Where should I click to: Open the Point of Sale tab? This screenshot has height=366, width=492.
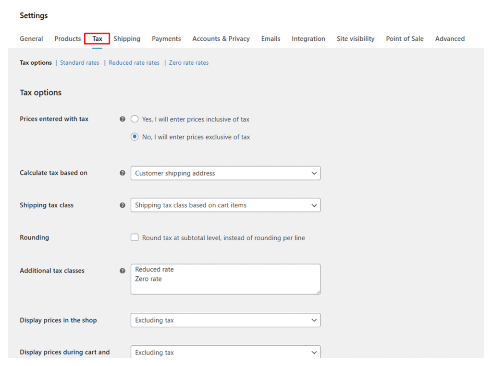click(405, 39)
